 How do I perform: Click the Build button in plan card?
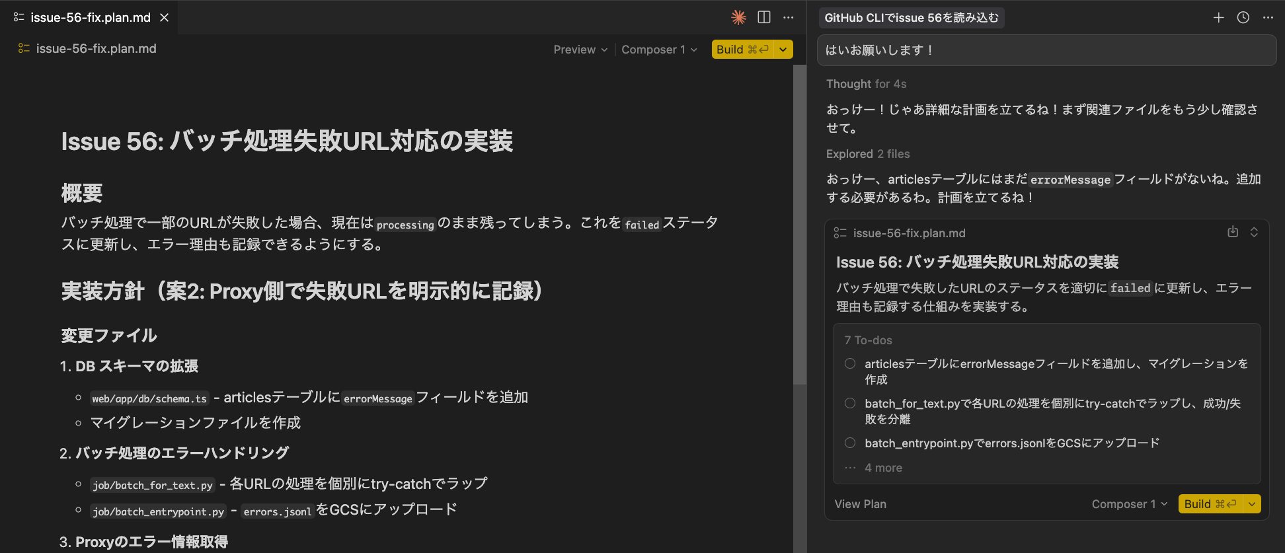click(1210, 504)
